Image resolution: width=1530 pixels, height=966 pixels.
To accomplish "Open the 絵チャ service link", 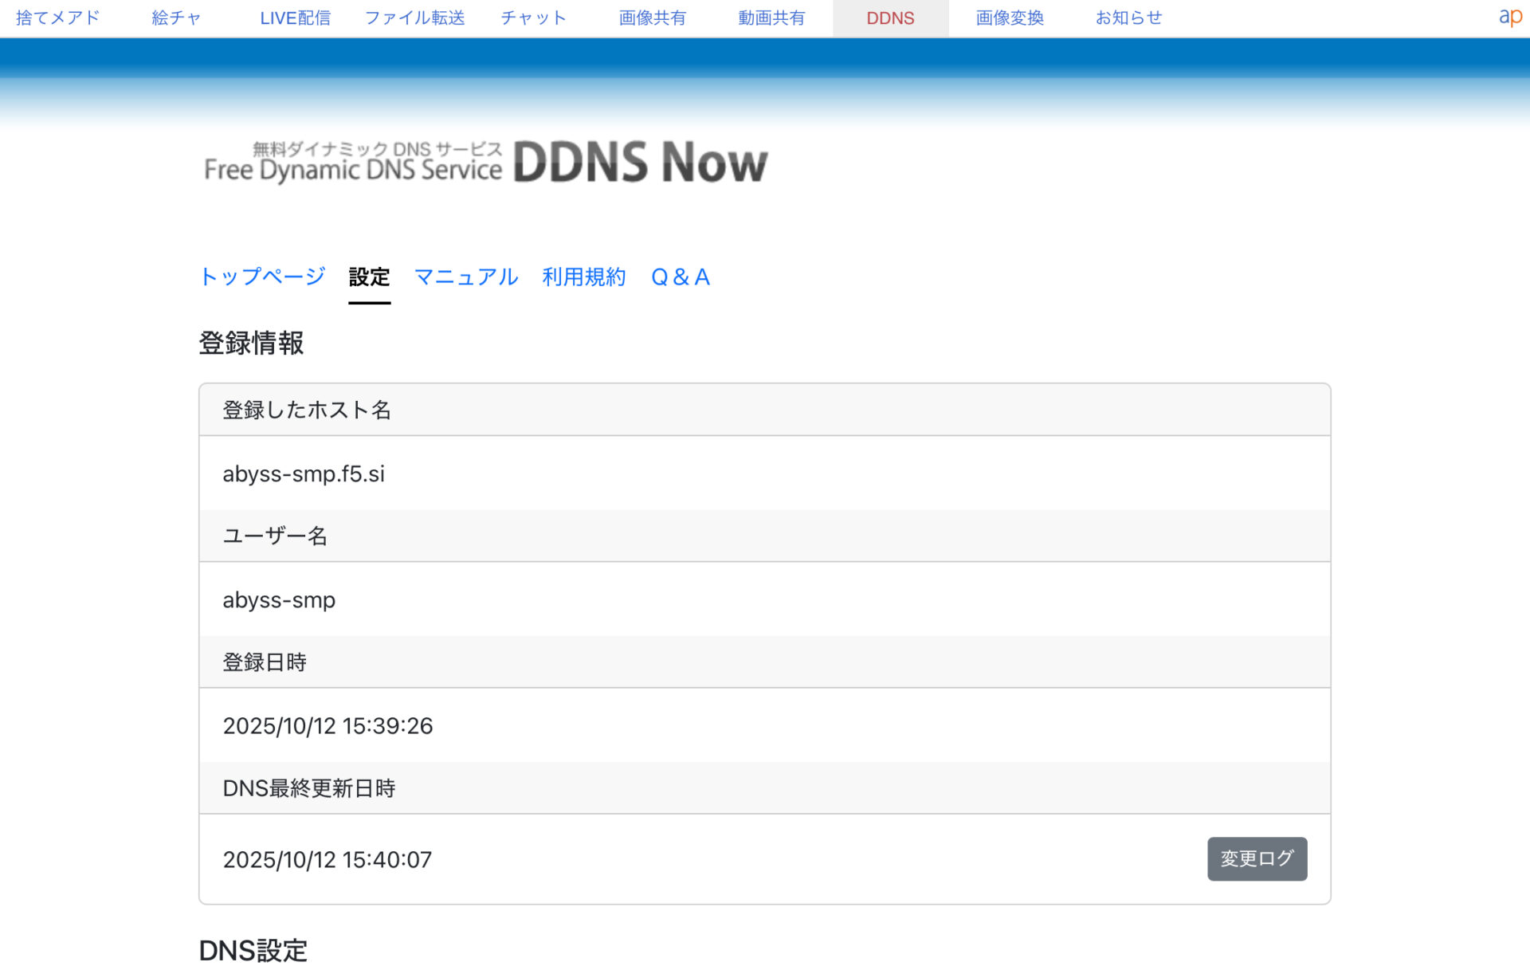I will pos(176,18).
